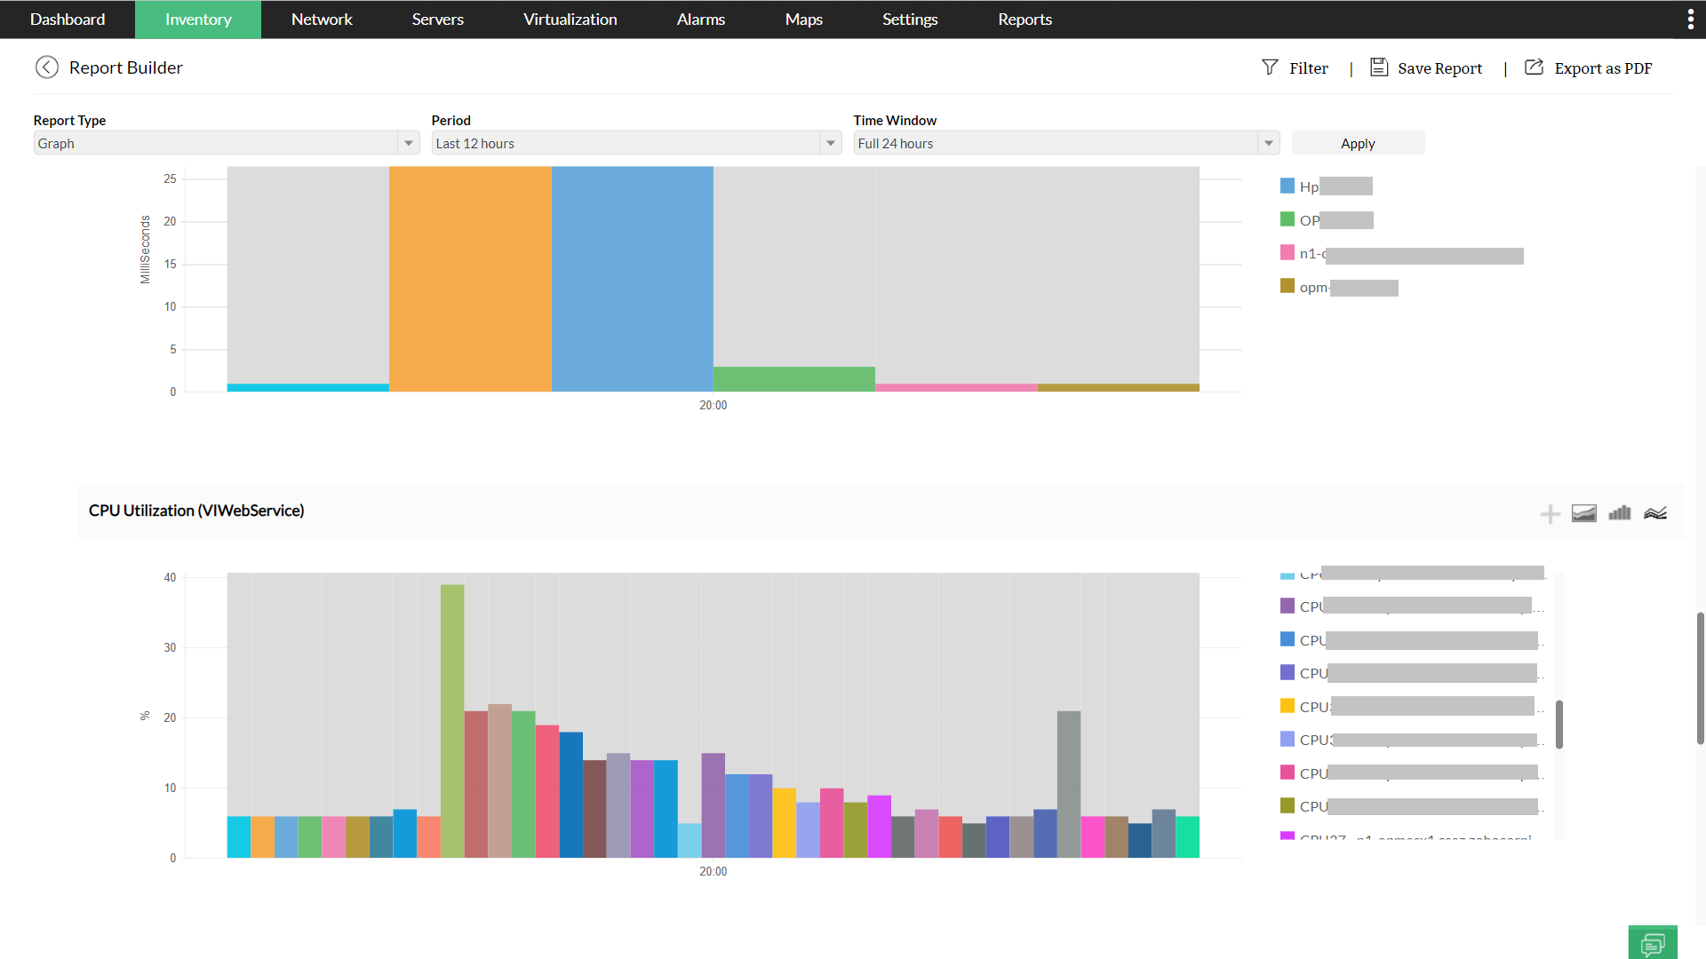Expand the Time Window dropdown
This screenshot has width=1706, height=959.
pyautogui.click(x=1268, y=143)
